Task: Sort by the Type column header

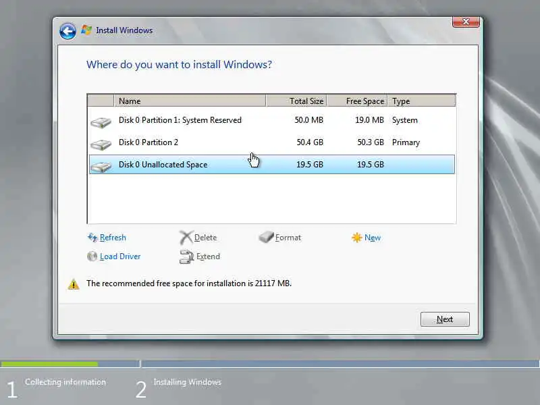Action: pos(421,101)
